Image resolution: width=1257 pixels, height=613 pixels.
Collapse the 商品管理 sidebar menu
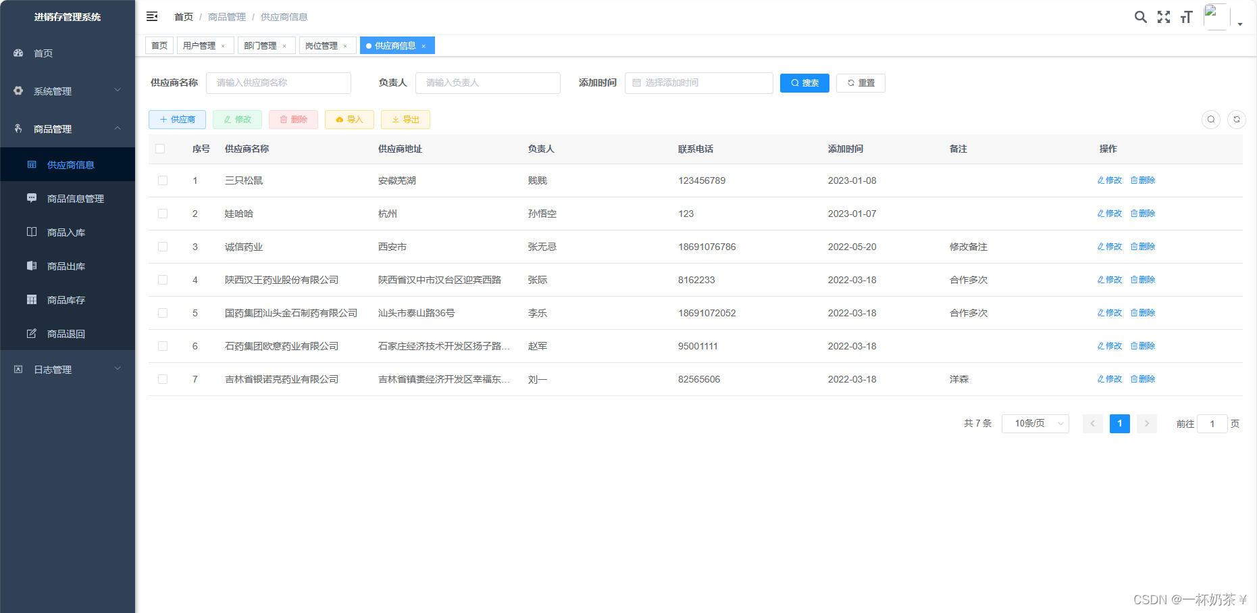point(68,128)
